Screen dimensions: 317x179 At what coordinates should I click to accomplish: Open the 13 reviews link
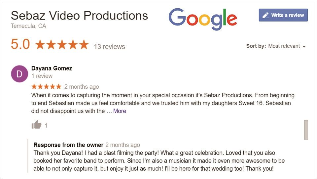pyautogui.click(x=109, y=47)
